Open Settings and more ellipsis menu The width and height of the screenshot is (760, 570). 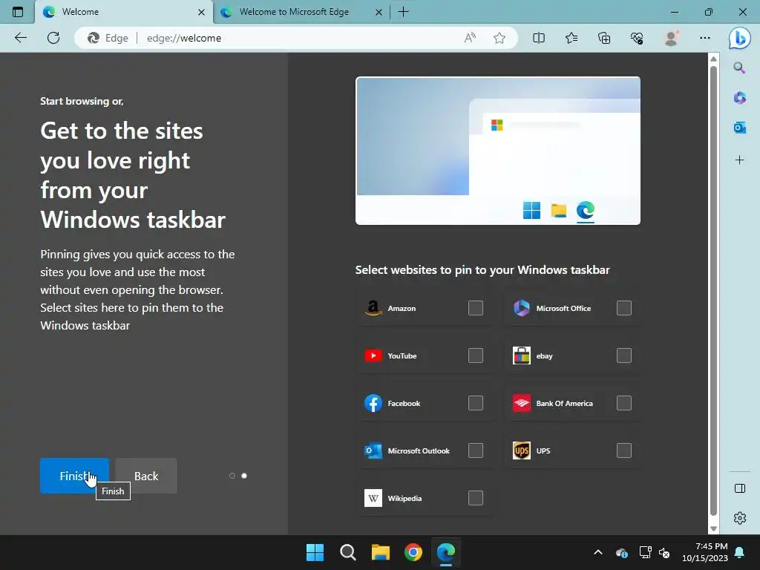(x=705, y=38)
